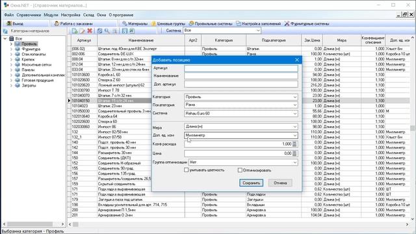Click tree panel horizontal scrollbar thumb

click(30, 224)
